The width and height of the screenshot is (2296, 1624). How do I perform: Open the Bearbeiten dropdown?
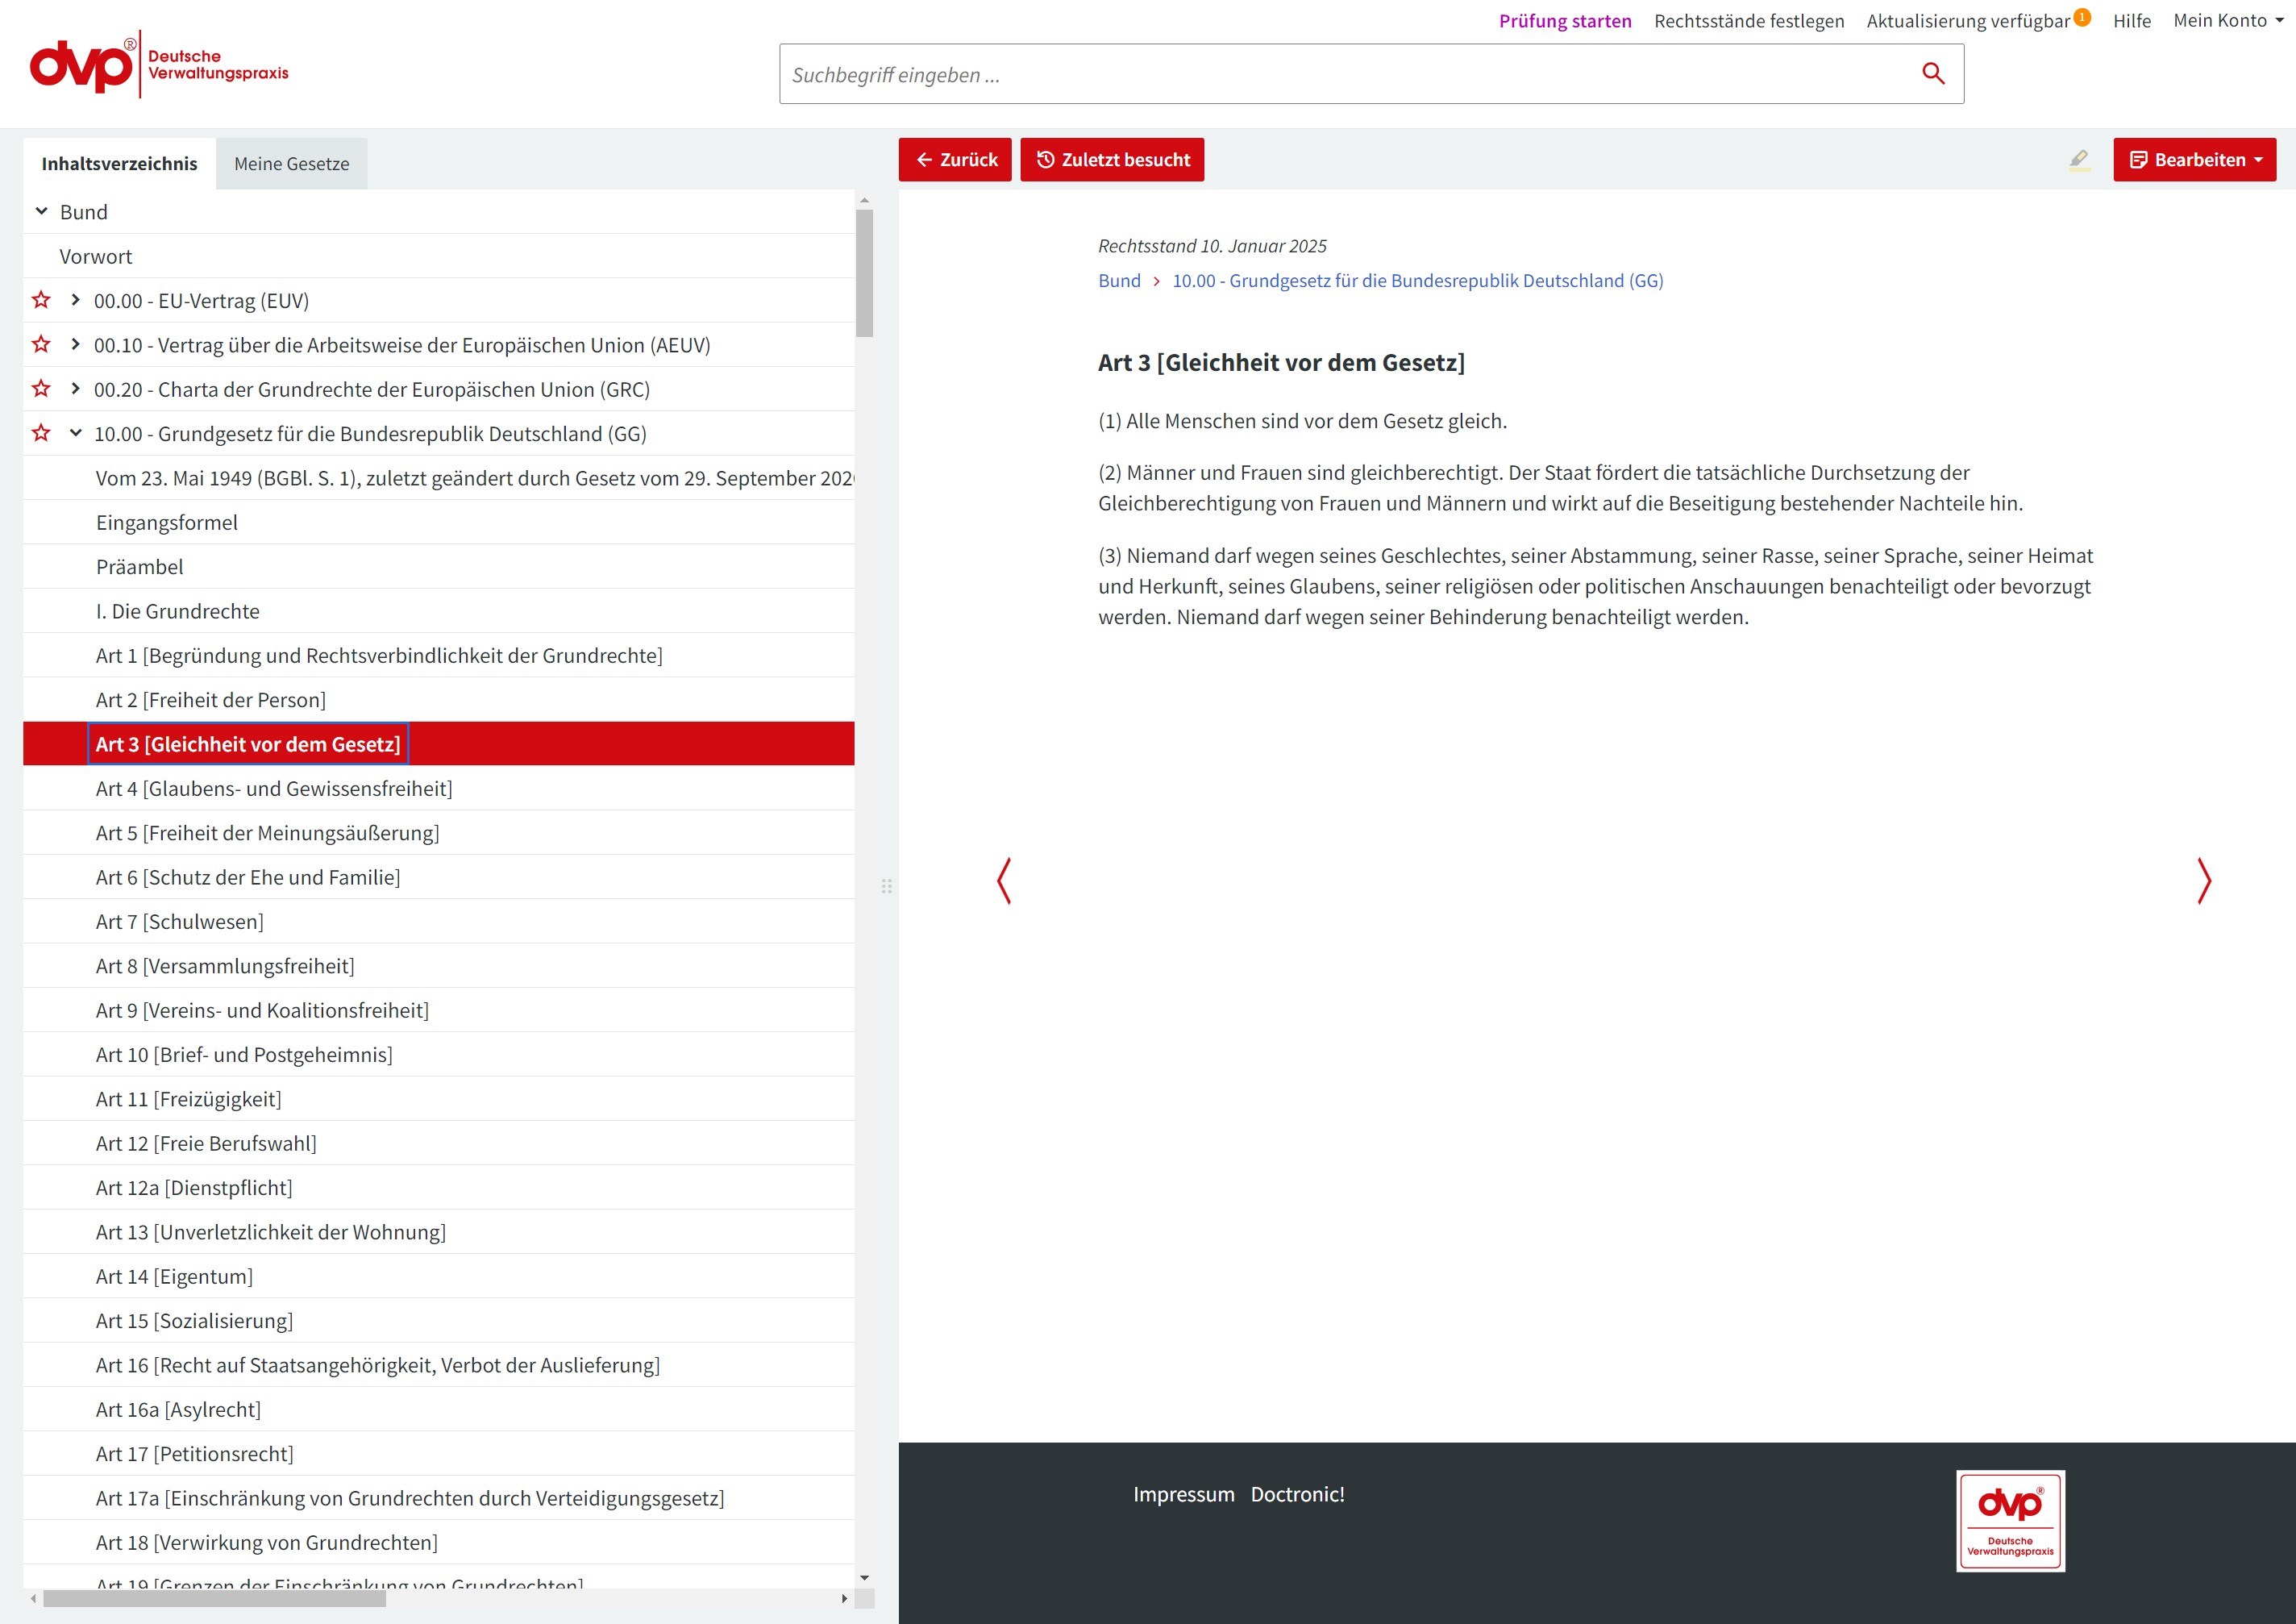2194,160
